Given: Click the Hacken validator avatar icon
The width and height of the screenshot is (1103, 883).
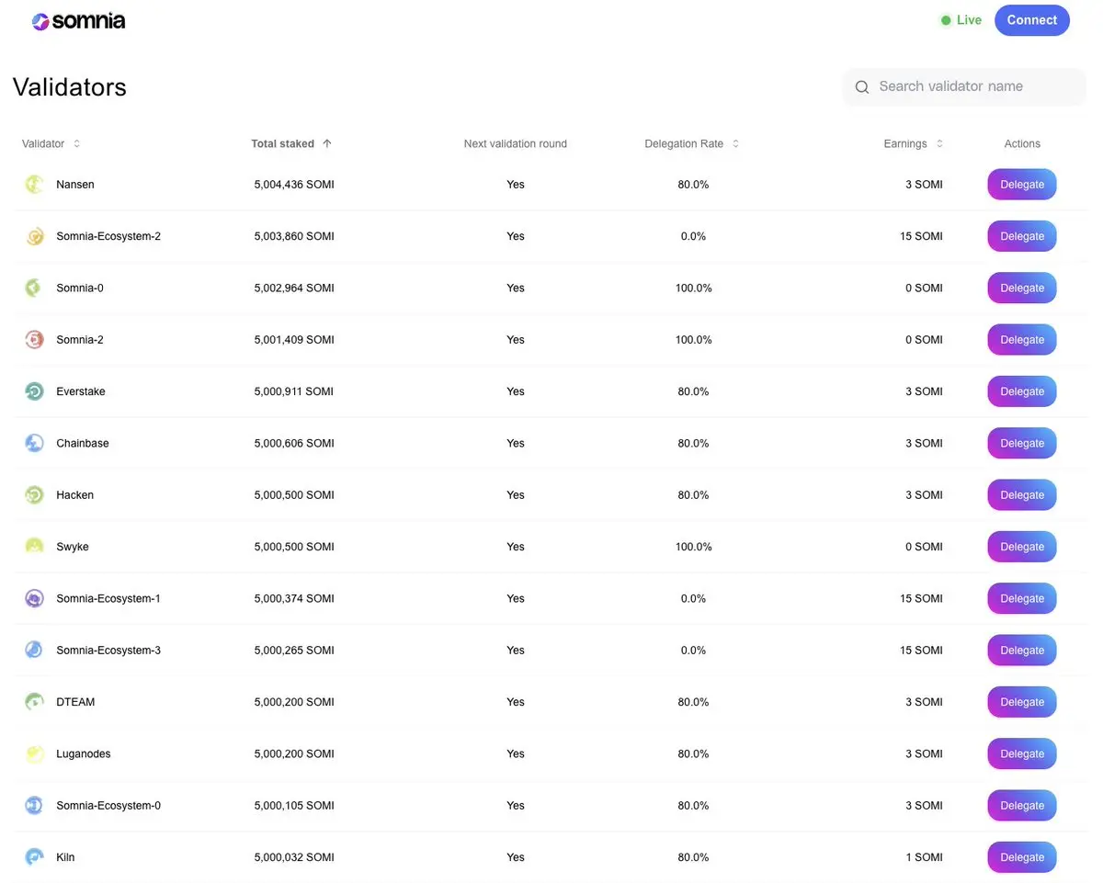Looking at the screenshot, I should pos(34,495).
